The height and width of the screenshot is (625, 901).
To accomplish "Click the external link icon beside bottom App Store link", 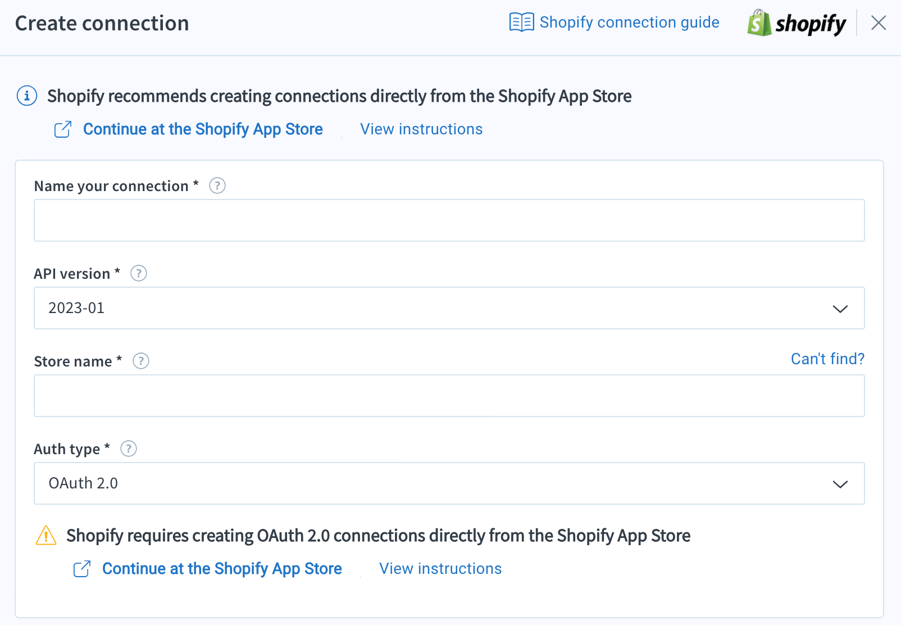I will [82, 569].
